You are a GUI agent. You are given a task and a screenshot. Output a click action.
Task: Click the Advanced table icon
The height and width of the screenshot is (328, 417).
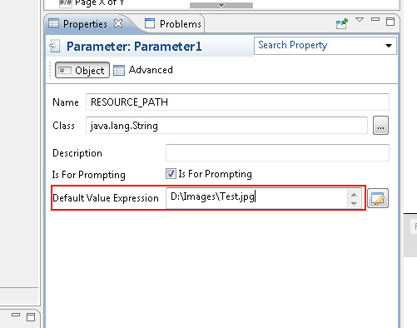point(119,70)
